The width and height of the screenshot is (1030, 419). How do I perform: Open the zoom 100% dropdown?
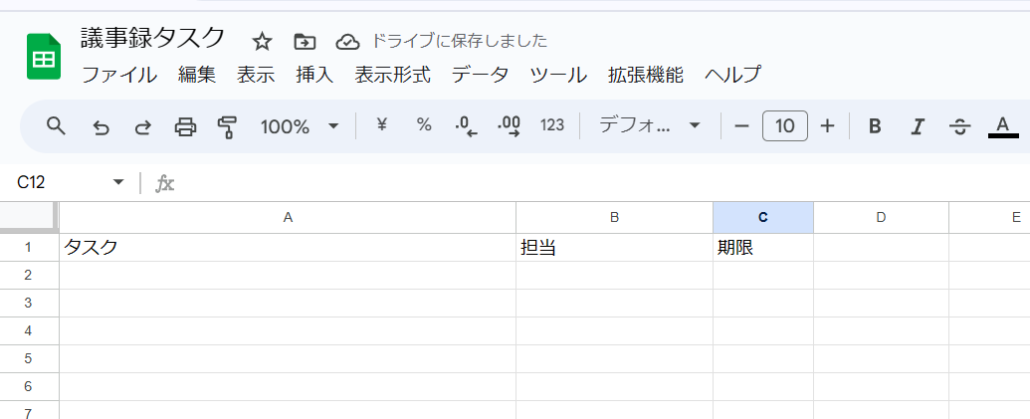point(300,126)
